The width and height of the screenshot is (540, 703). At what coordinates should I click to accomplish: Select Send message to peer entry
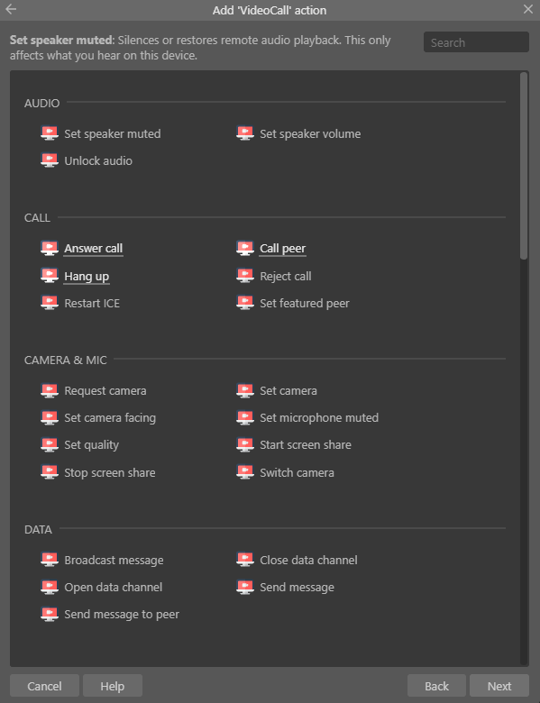click(x=122, y=615)
